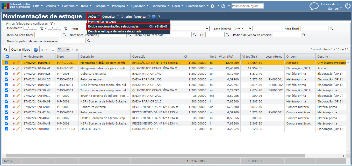The width and height of the screenshot is (352, 166).
Task: Select 'Excluir movimentações selecionadas' menu entry
Action: (x=113, y=26)
